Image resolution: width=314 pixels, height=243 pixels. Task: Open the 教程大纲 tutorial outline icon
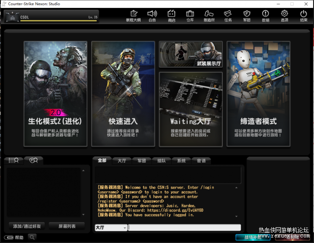133,16
